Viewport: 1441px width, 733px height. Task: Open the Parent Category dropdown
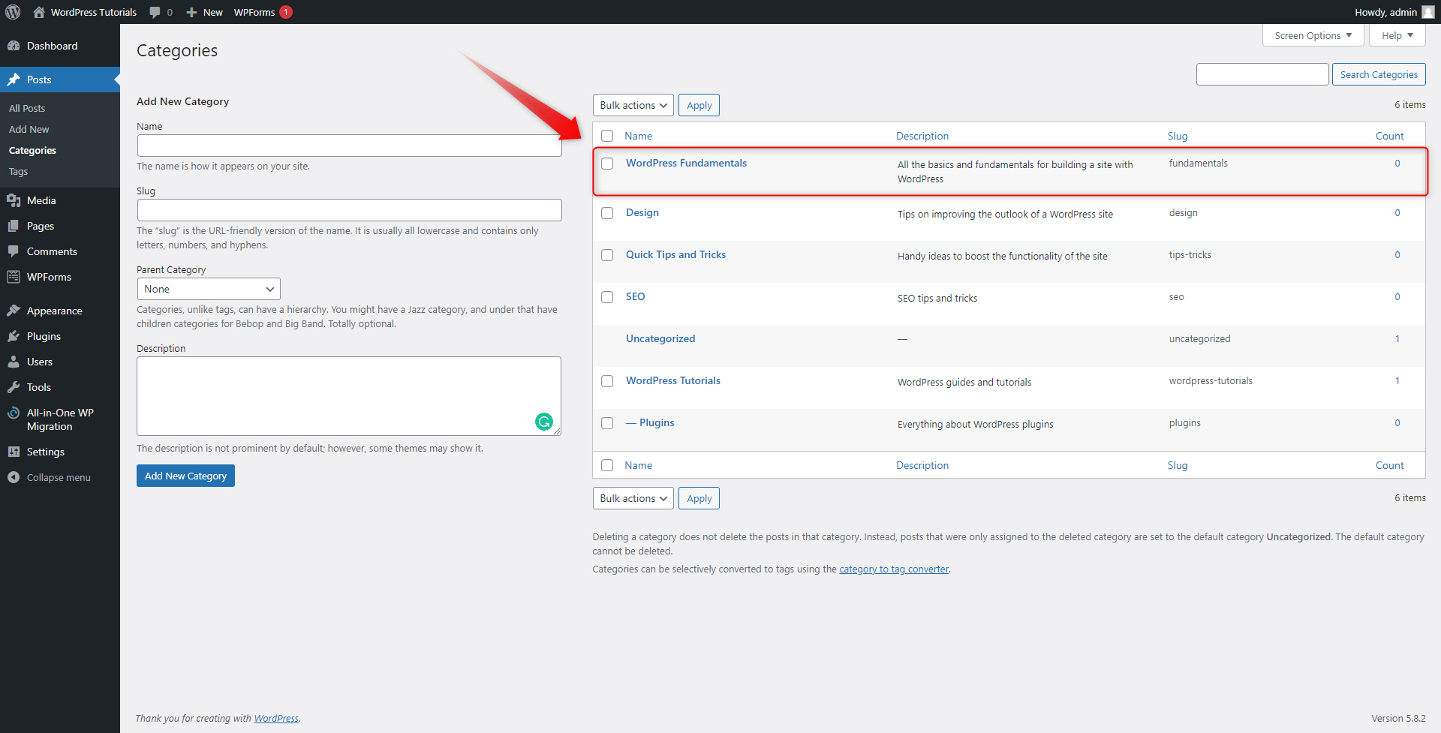point(209,289)
